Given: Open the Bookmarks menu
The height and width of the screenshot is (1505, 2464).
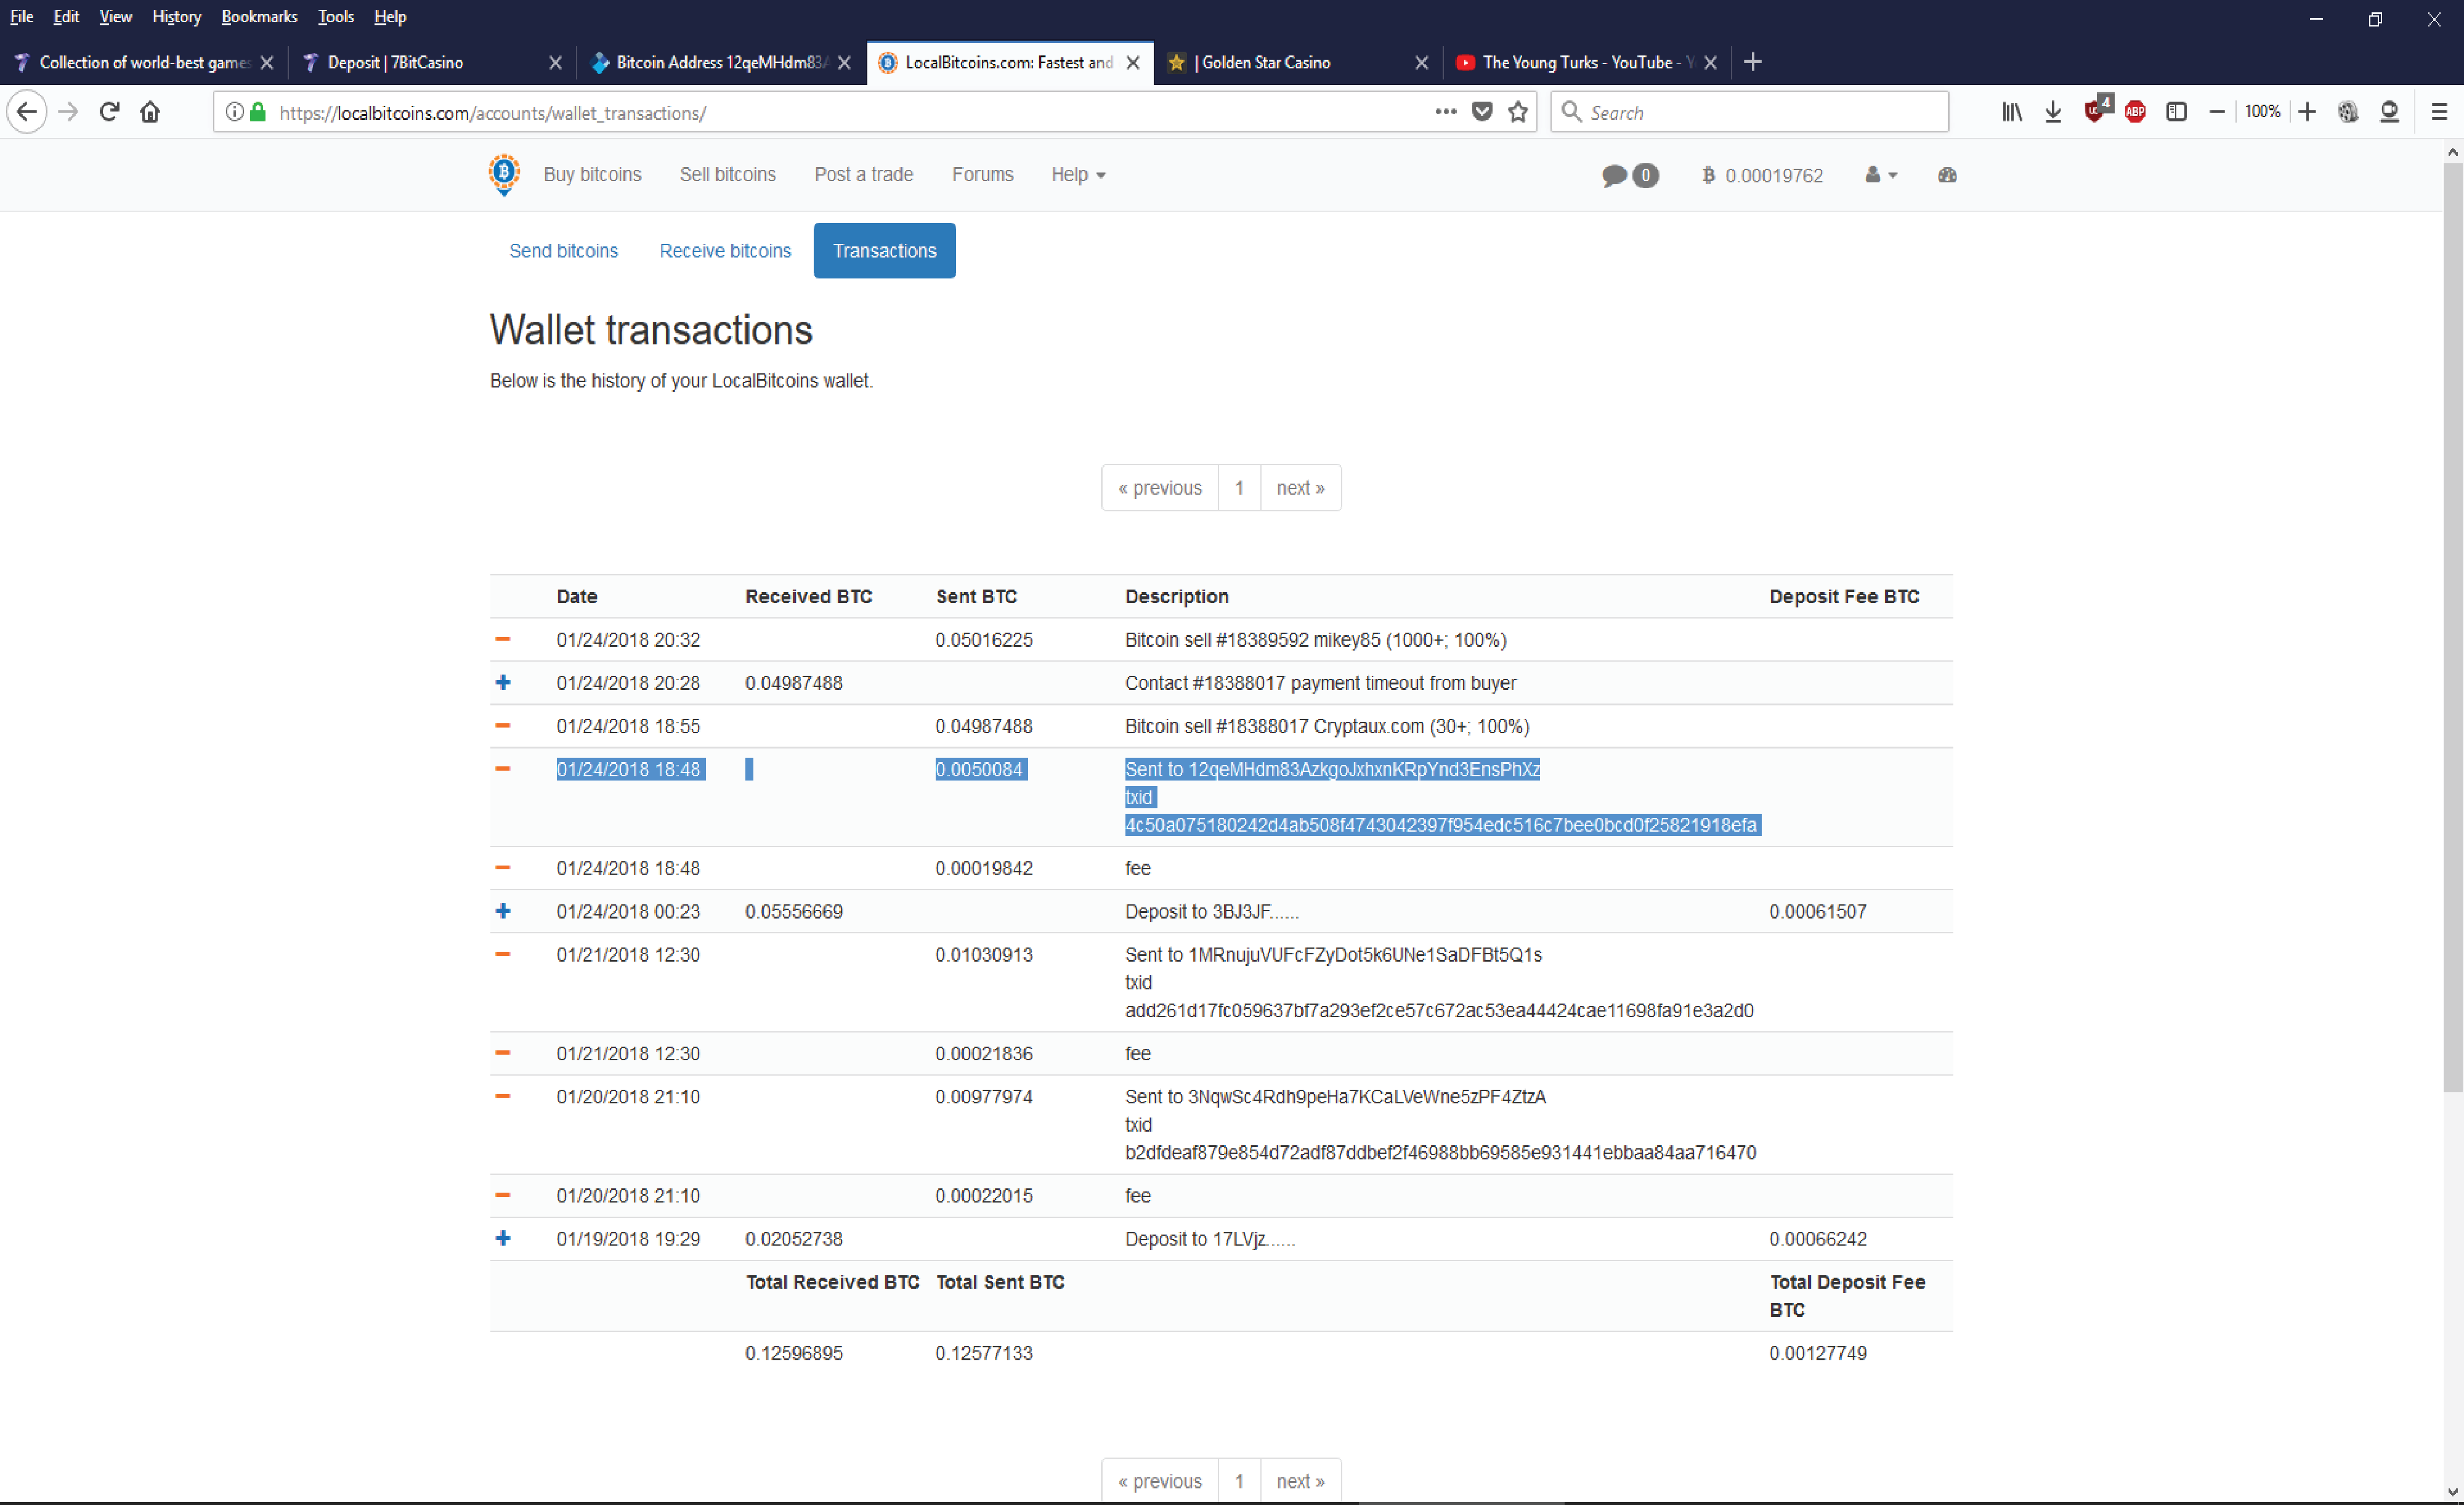Looking at the screenshot, I should [x=259, y=17].
